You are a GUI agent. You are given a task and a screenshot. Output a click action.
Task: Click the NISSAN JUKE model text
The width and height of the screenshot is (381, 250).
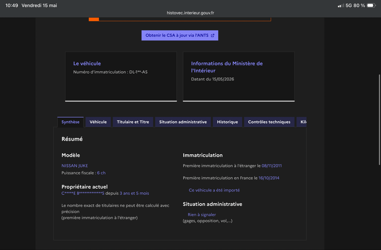pos(75,166)
